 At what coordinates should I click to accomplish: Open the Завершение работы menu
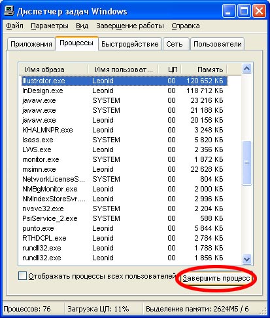130,26
